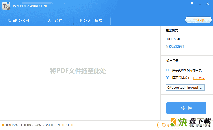The height and width of the screenshot is (130, 213).
Task: Click the 打开目录 link
Action: point(199,78)
